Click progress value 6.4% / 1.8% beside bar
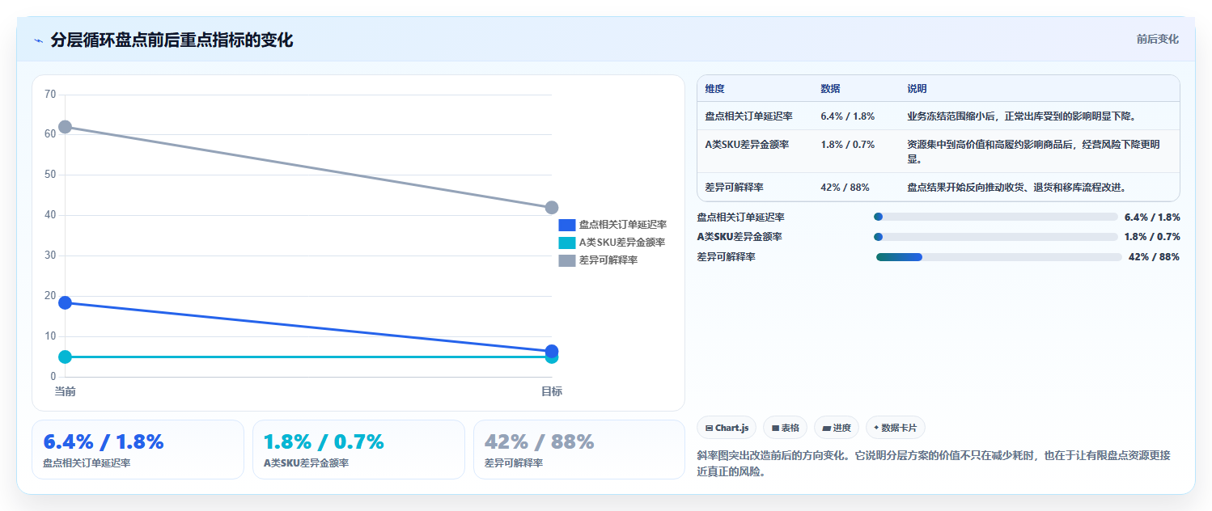1212x511 pixels. (1152, 217)
